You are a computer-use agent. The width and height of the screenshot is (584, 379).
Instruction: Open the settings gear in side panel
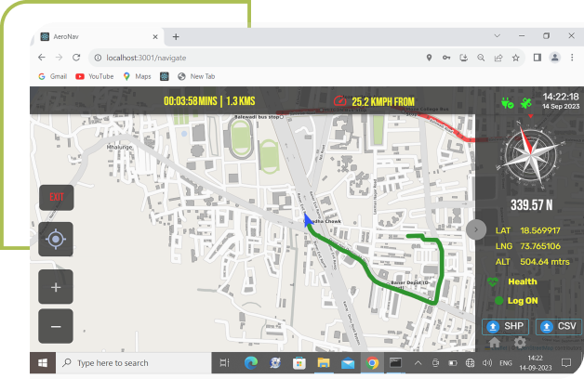(x=520, y=344)
